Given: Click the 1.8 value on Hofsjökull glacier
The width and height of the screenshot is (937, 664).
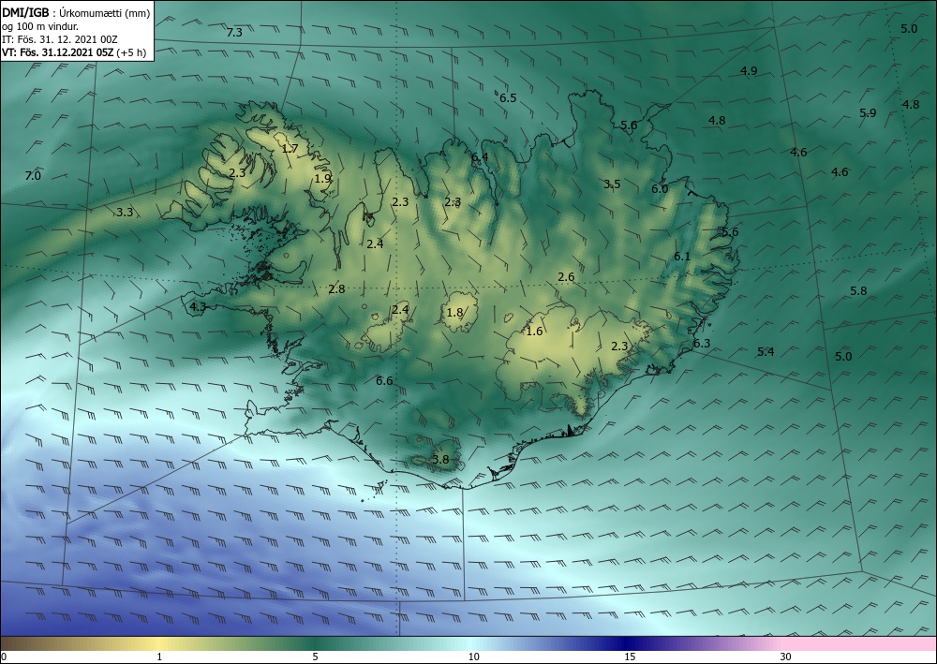Looking at the screenshot, I should [455, 312].
